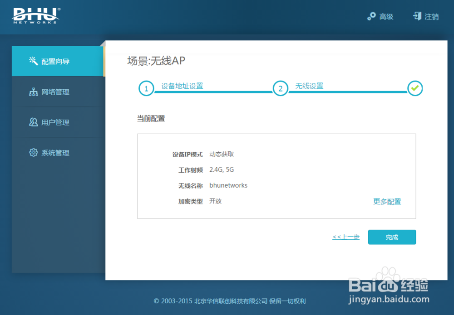Screen dimensions: 454x315
Task: Click the 当前配置 section title
Action: (151, 118)
